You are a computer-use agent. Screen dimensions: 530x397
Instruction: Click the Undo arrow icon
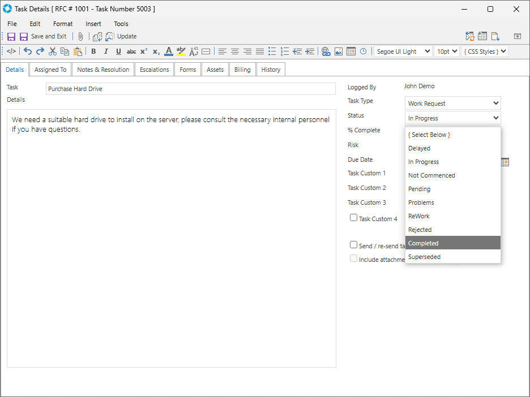tap(28, 51)
